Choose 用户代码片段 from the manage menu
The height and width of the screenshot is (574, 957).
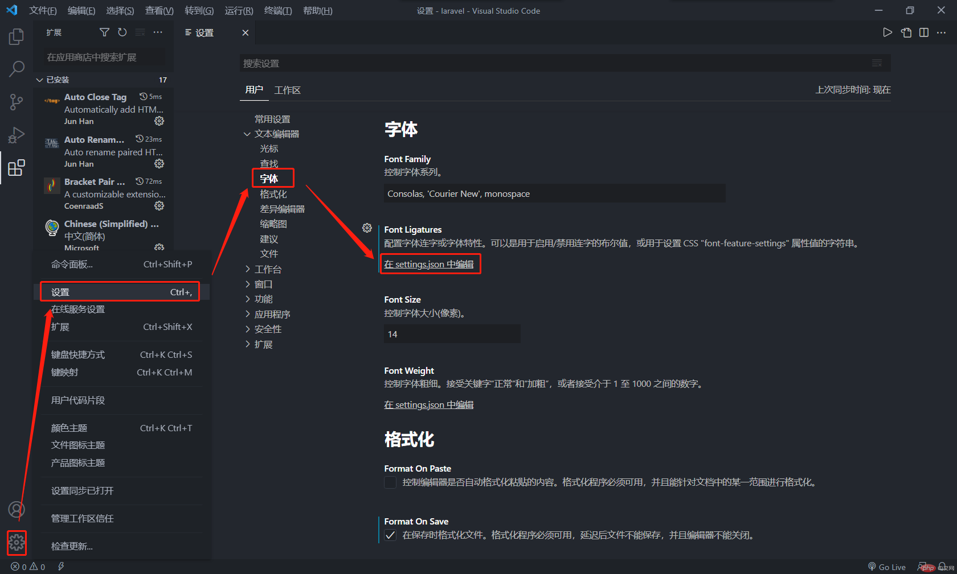pos(121,400)
